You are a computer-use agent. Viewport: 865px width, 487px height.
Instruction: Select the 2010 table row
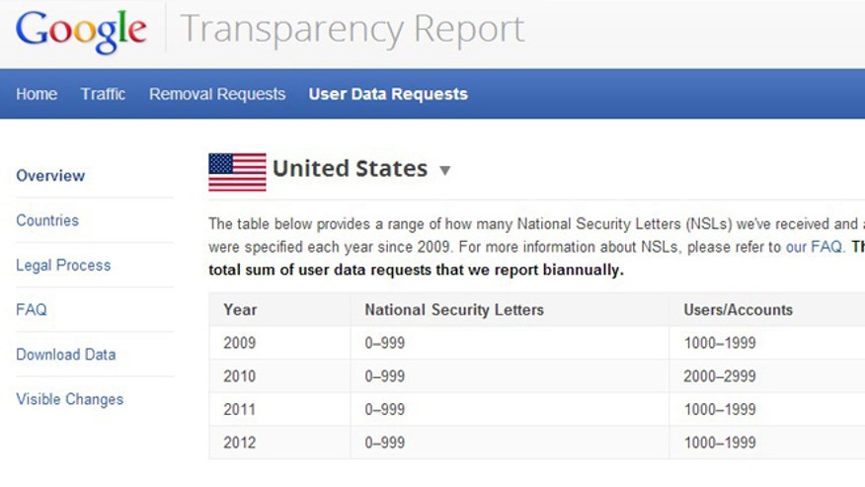(537, 376)
